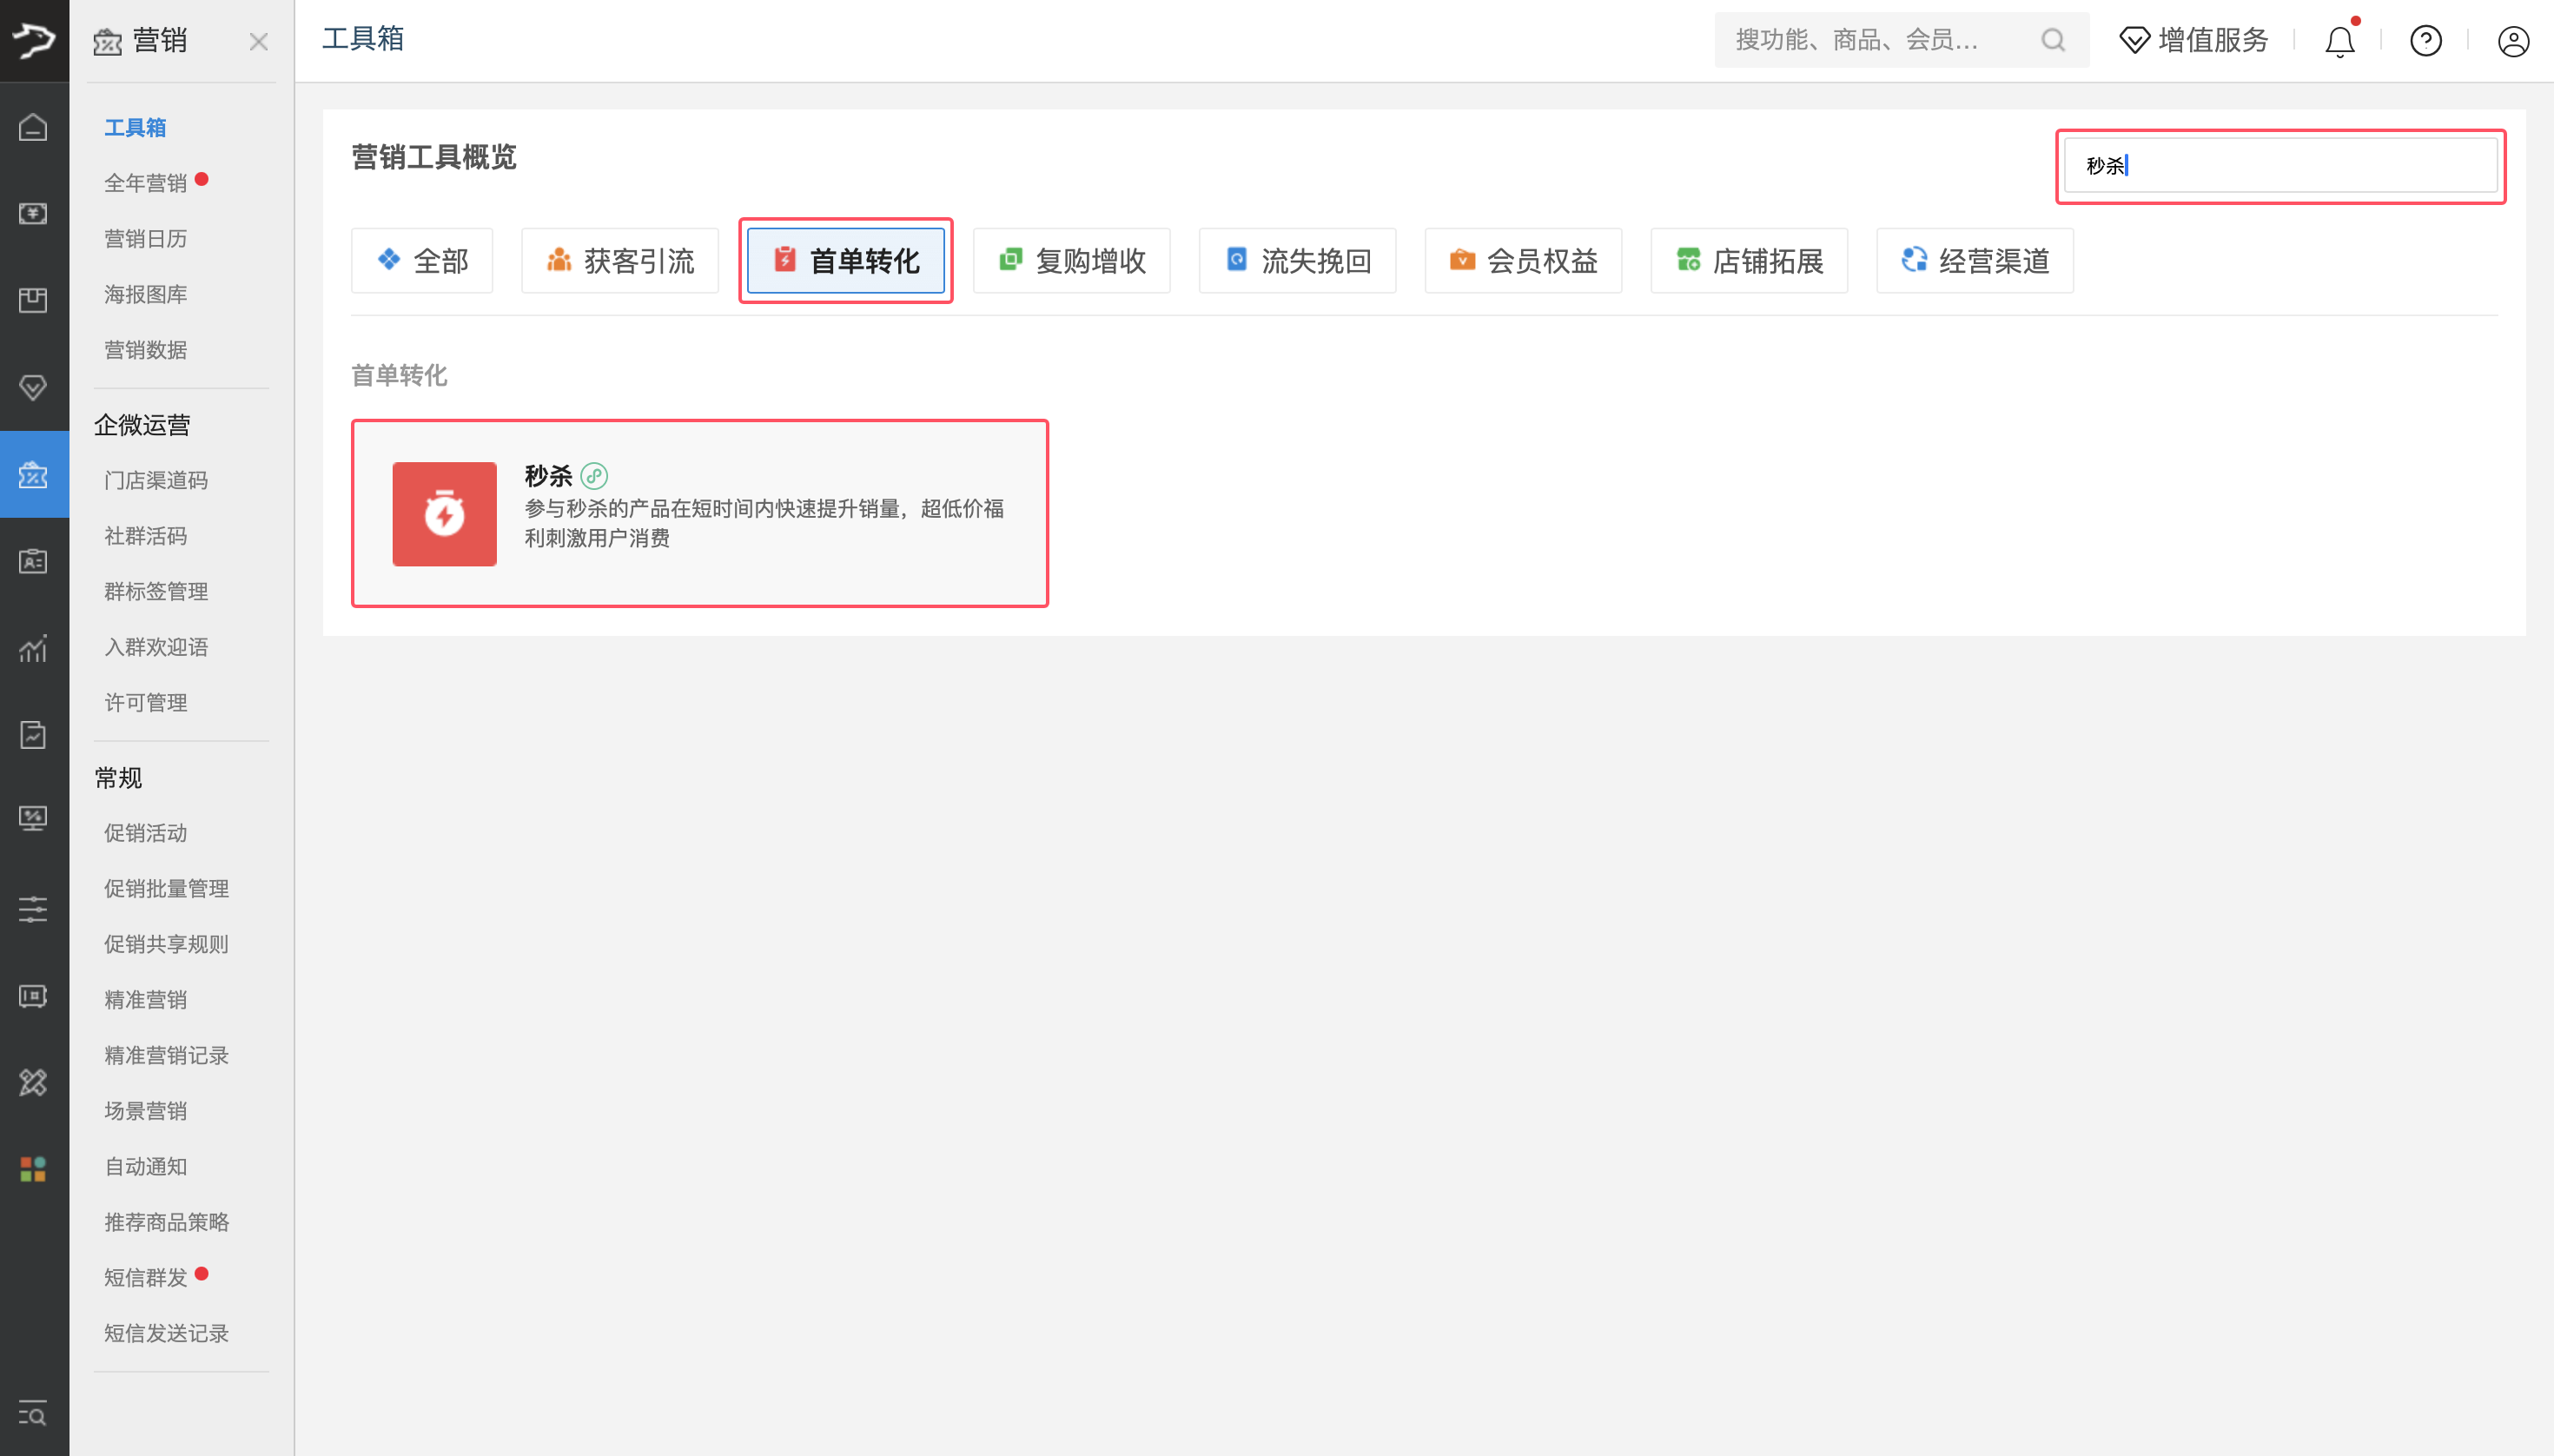Screen dimensions: 2554x1456
Task: Click the magnifier icon in the top search
Action: (x=2053, y=40)
